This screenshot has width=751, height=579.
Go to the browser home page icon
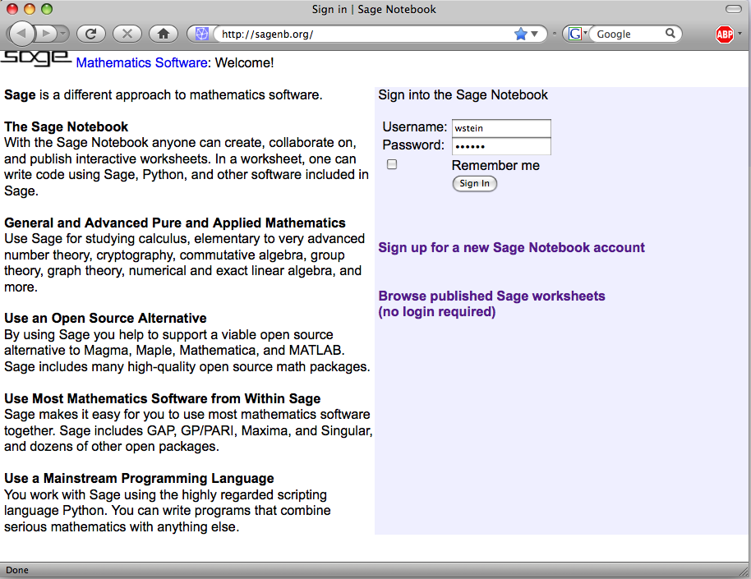[164, 34]
